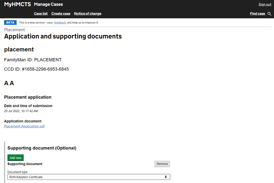
Task: Click the blue BETA badge
Action: pyautogui.click(x=10, y=23)
